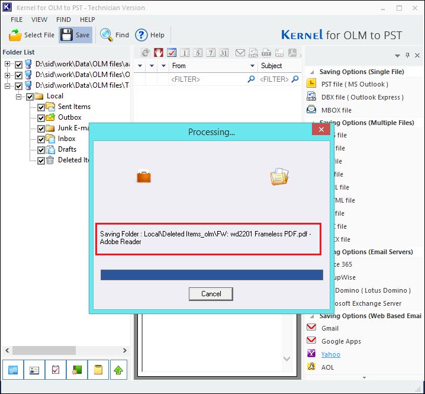425x394 pixels.
Task: Click the envelope MSG save icon
Action: click(240, 53)
